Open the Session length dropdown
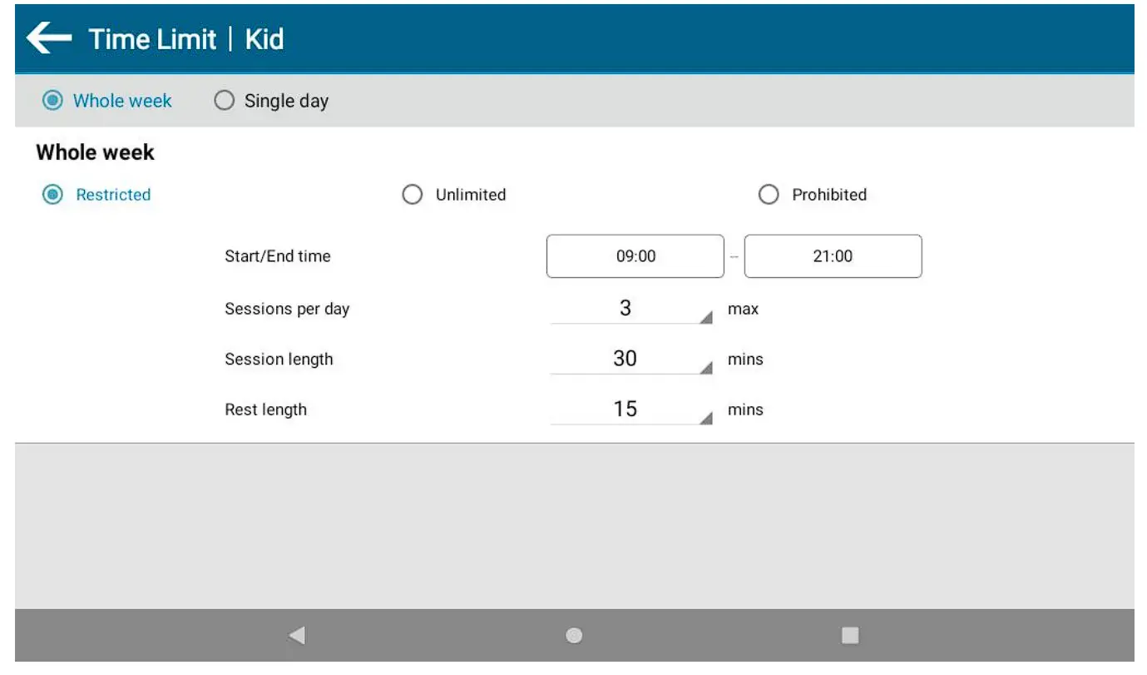The image size is (1147, 675). [x=631, y=360]
